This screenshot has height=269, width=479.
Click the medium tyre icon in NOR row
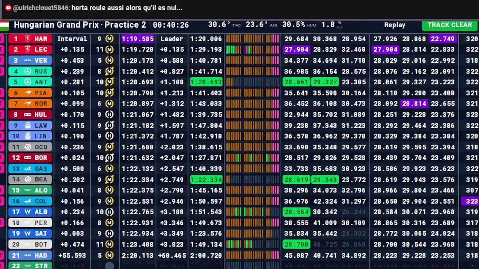pyautogui.click(x=109, y=103)
